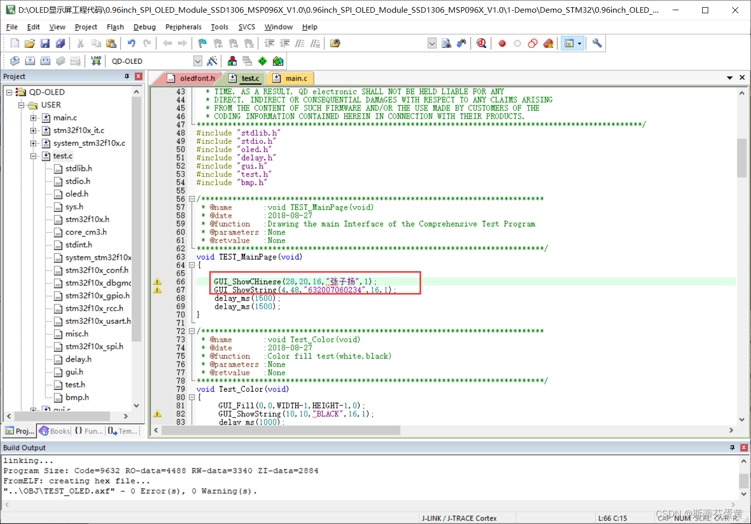
Task: Close the active editor tab
Action: pyautogui.click(x=742, y=78)
